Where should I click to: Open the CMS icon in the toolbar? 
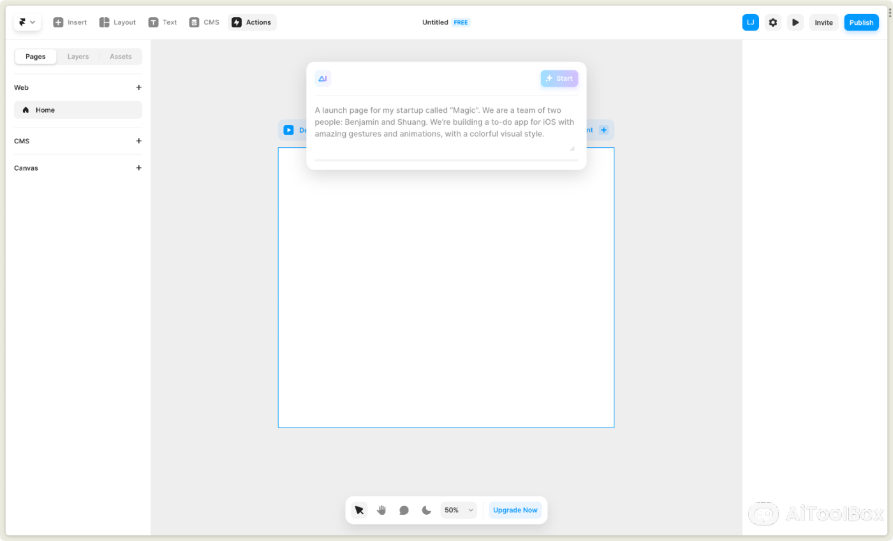(x=195, y=22)
